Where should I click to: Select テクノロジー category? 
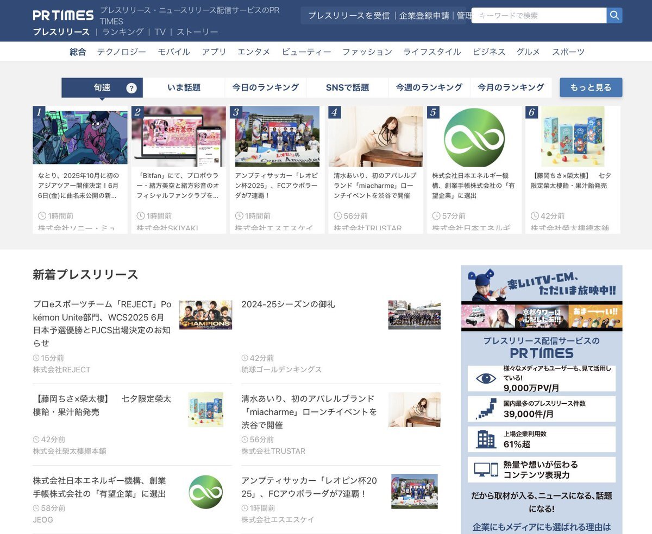click(x=122, y=52)
